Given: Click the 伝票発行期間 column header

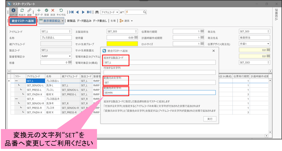Looking at the screenshot, I should 241,76.
